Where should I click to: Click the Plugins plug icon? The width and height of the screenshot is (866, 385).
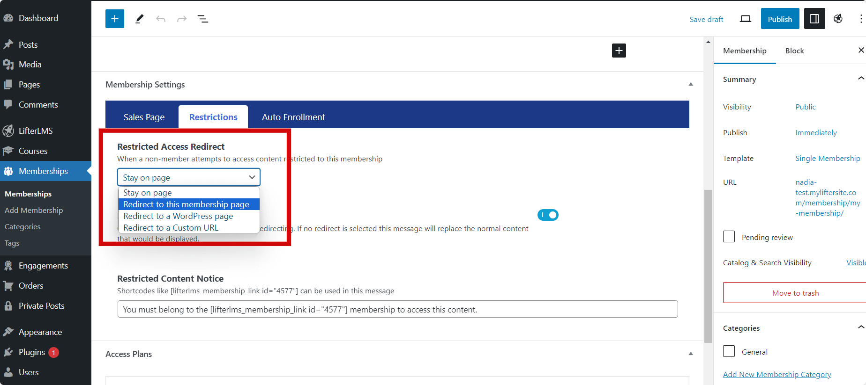coord(8,352)
